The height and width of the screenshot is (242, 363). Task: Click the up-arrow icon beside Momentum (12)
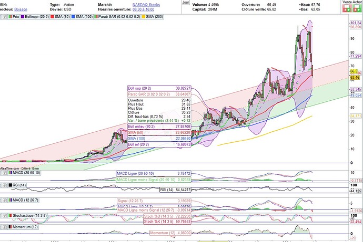click(x=5, y=227)
